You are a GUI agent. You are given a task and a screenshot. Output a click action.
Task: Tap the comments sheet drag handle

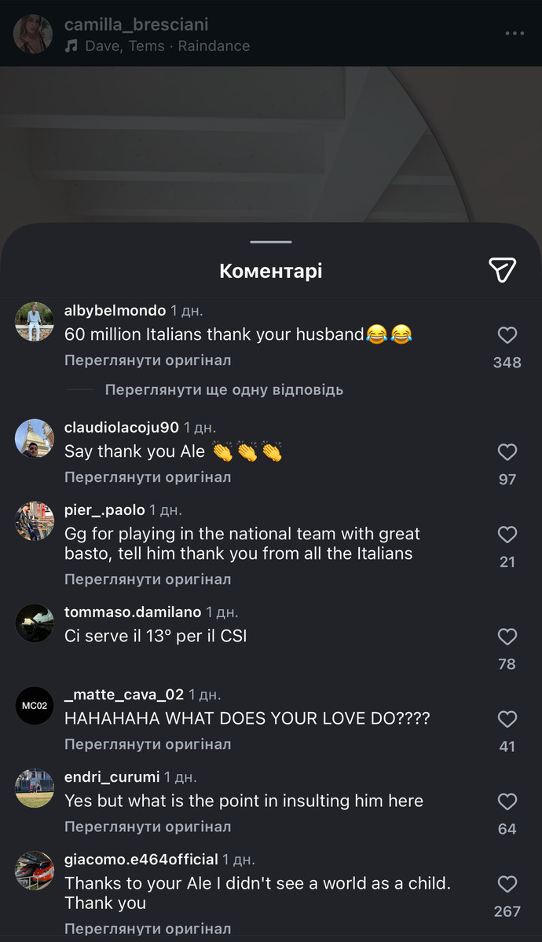[x=271, y=242]
